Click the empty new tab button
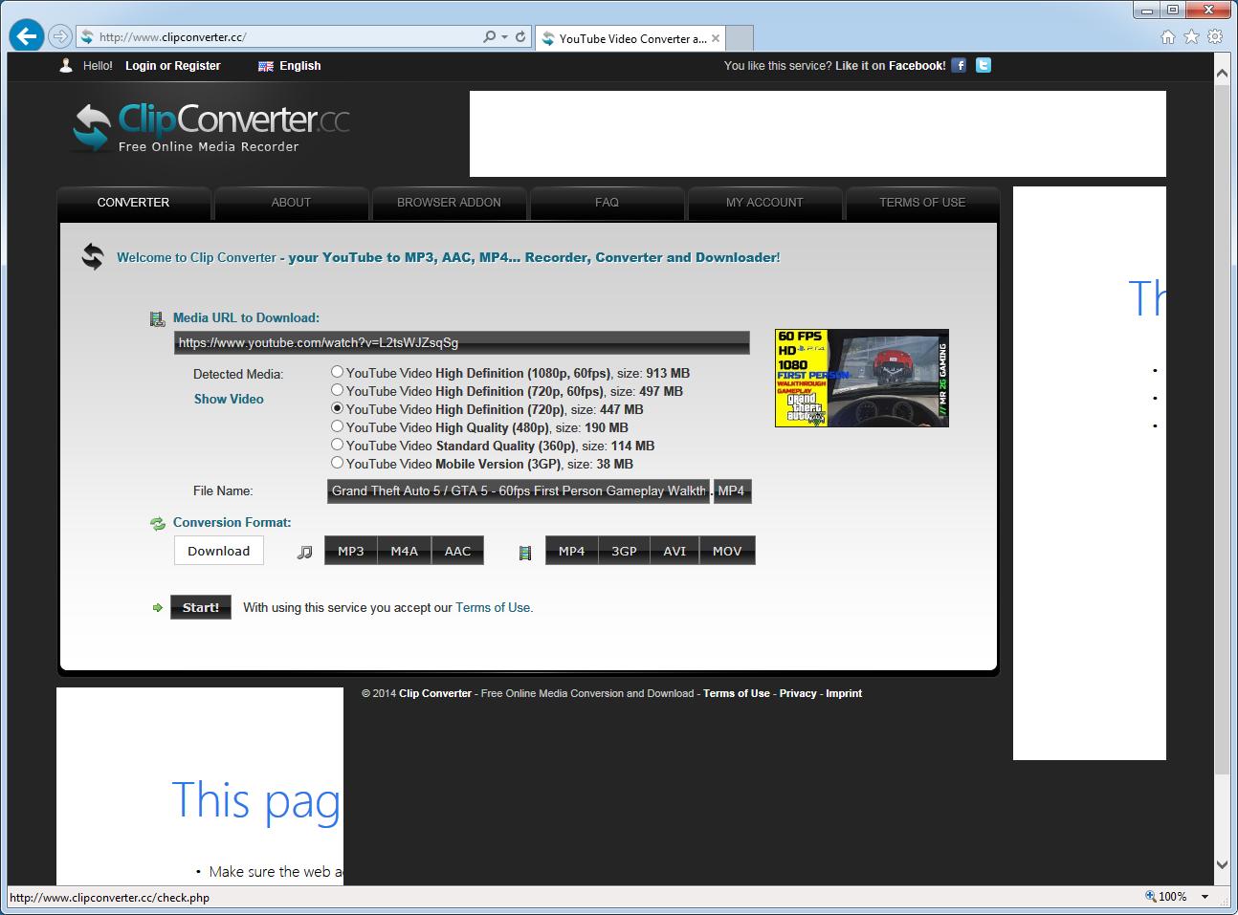Image resolution: width=1238 pixels, height=915 pixels. (x=741, y=38)
